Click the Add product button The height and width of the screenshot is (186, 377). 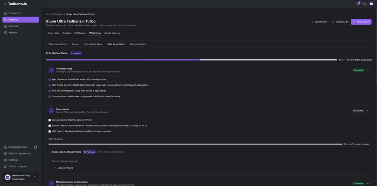[x=361, y=22]
